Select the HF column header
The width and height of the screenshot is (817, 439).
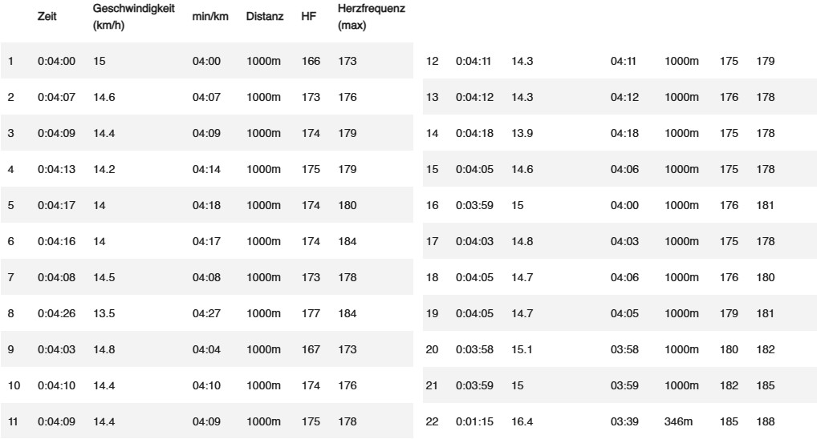coord(308,17)
